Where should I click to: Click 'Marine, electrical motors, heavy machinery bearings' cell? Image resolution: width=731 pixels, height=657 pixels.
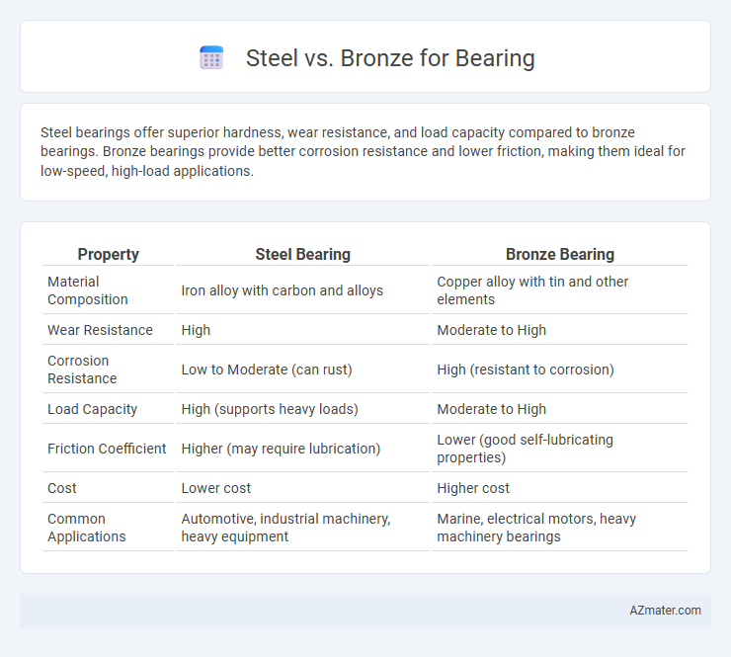click(536, 528)
